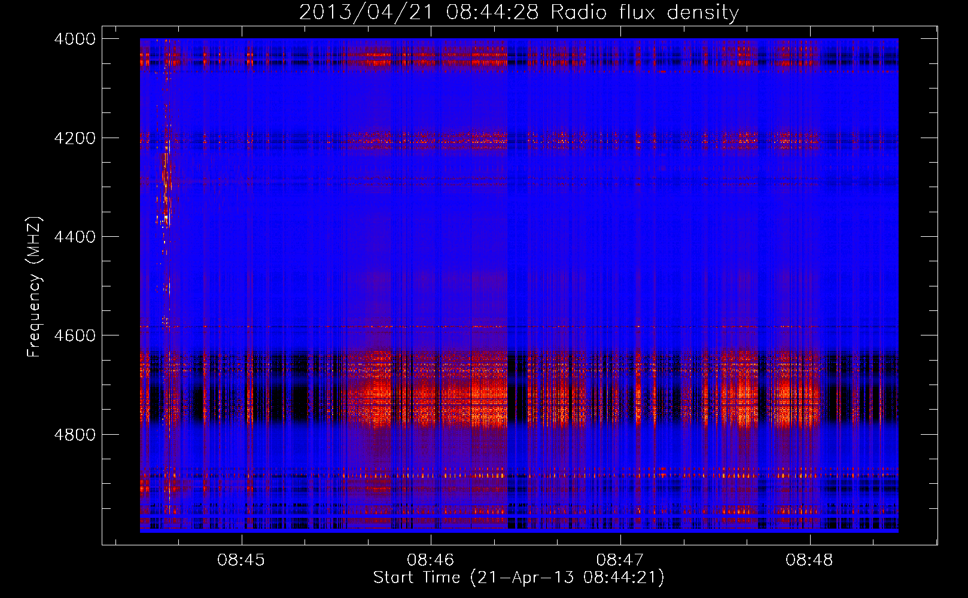
Task: Select the 4200 frequency tick label
Action: click(x=75, y=138)
